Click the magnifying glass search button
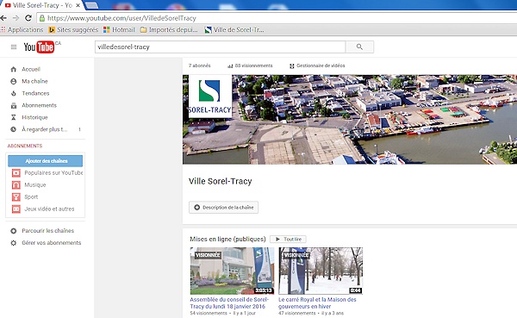Screen dimensions: 517x318 (359, 47)
